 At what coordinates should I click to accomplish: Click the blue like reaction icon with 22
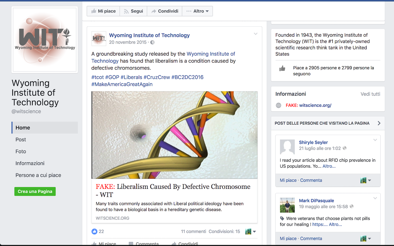[94, 231]
